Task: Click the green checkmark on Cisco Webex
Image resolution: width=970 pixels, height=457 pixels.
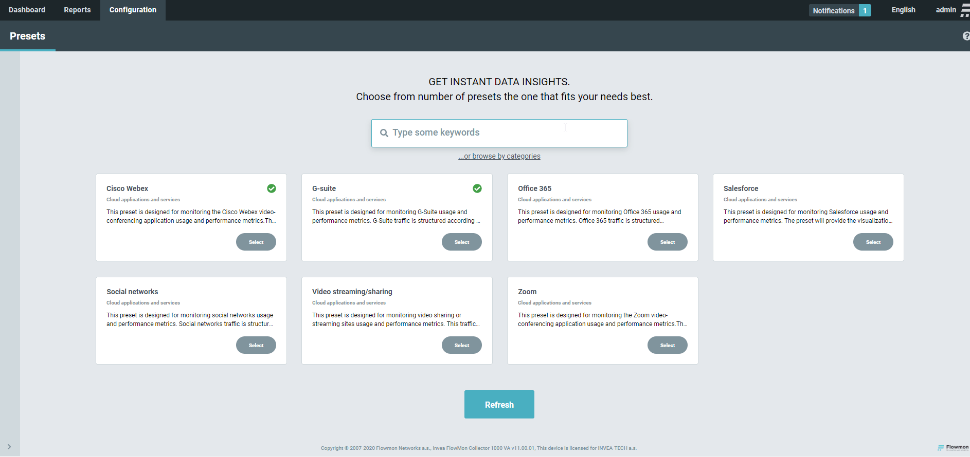Action: click(x=272, y=188)
